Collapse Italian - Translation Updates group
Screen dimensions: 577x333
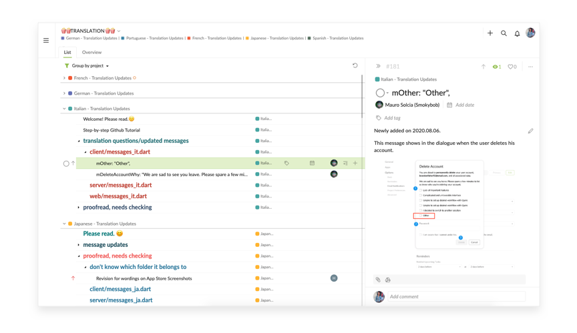pos(64,109)
